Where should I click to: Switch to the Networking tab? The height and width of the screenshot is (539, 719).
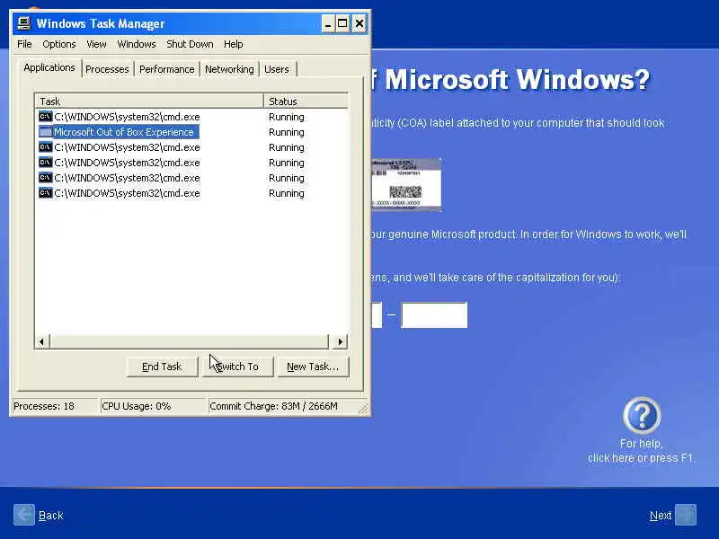pyautogui.click(x=229, y=69)
